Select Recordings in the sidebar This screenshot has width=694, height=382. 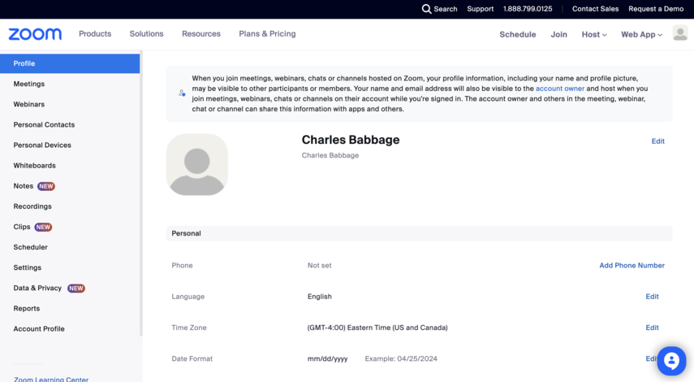coord(32,206)
